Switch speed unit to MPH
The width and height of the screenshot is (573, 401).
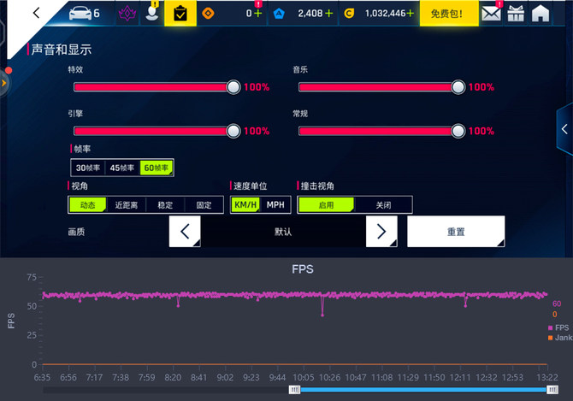click(275, 205)
